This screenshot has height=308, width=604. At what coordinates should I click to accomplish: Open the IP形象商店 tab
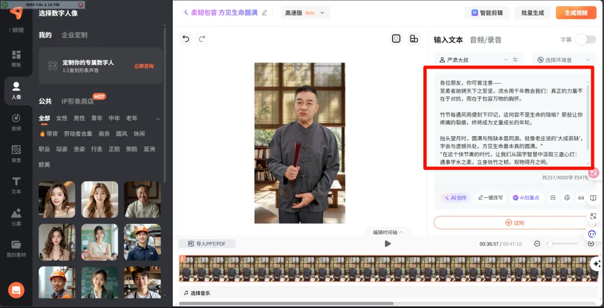tap(77, 101)
